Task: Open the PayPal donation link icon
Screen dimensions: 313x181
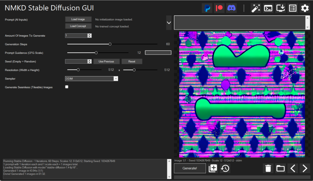Action: pos(207,8)
